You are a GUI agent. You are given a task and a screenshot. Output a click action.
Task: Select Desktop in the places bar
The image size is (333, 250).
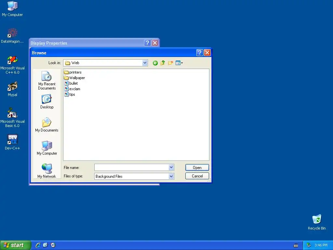coord(47,102)
